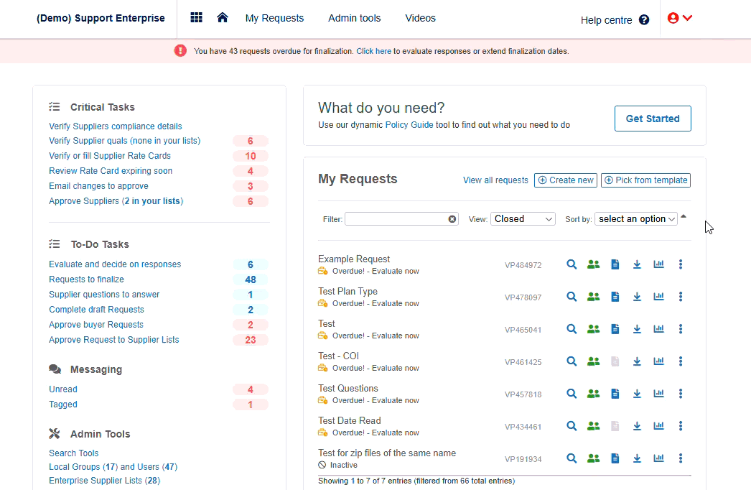
Task: Click the Help centre text link
Action: coord(607,20)
